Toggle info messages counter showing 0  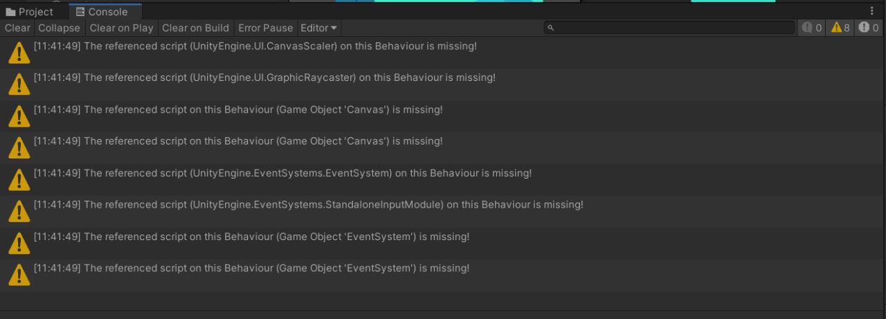click(813, 28)
